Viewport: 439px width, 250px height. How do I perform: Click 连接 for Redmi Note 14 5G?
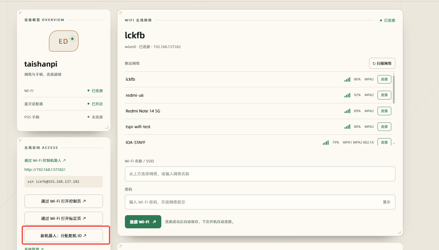click(384, 111)
